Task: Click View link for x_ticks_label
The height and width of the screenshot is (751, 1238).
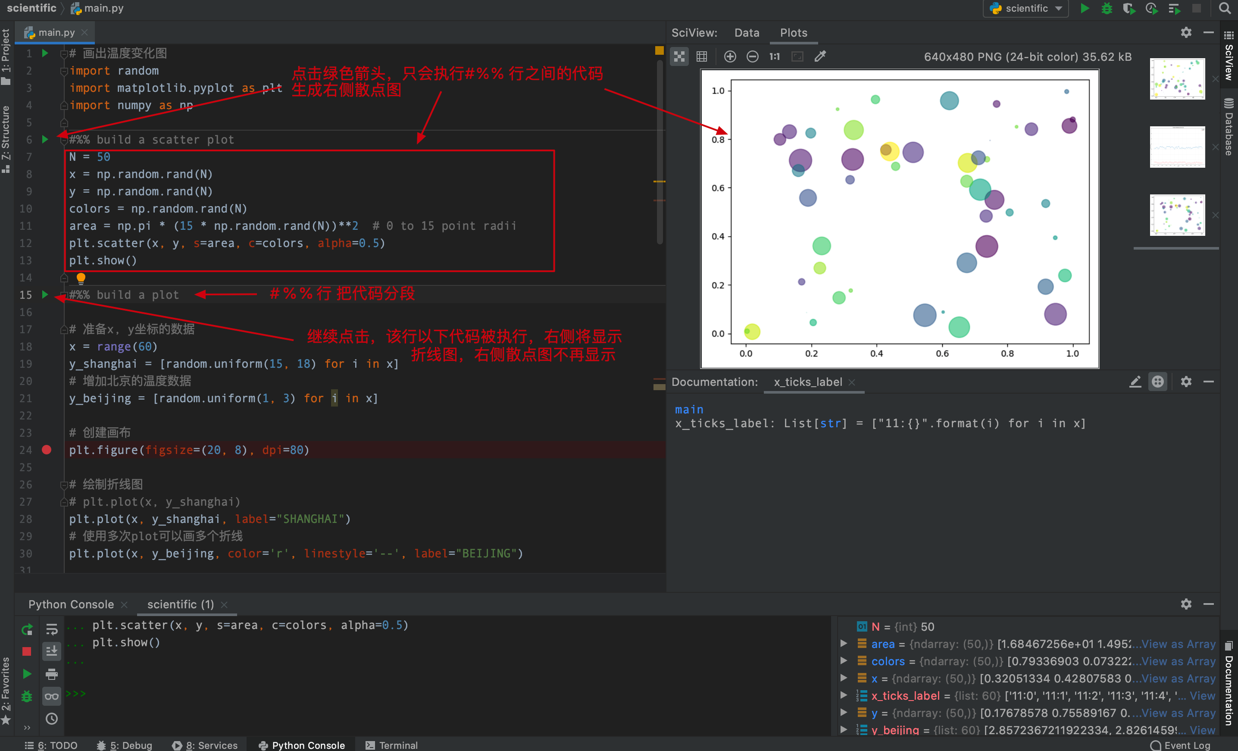Action: point(1202,696)
